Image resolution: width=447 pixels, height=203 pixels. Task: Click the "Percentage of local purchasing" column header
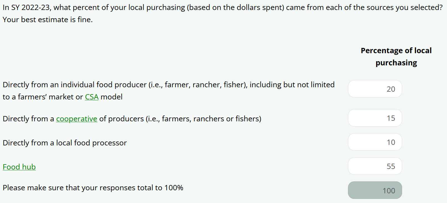tap(396, 56)
